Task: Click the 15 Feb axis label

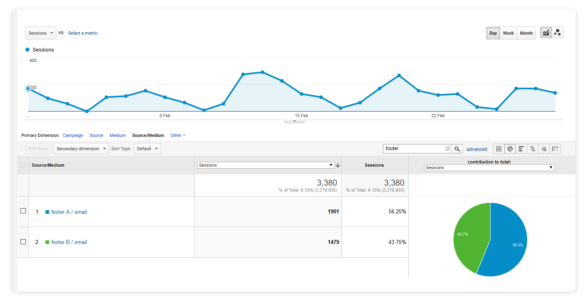Action: pos(301,116)
